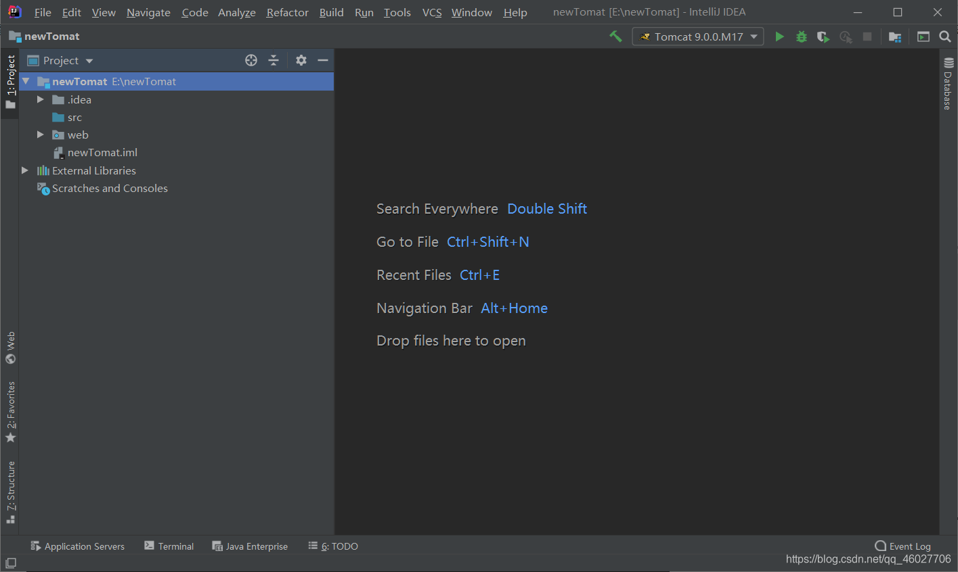Open the Window menu

[x=472, y=12]
